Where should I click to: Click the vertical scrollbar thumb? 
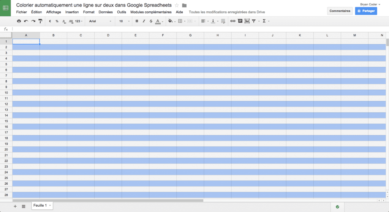[387, 43]
